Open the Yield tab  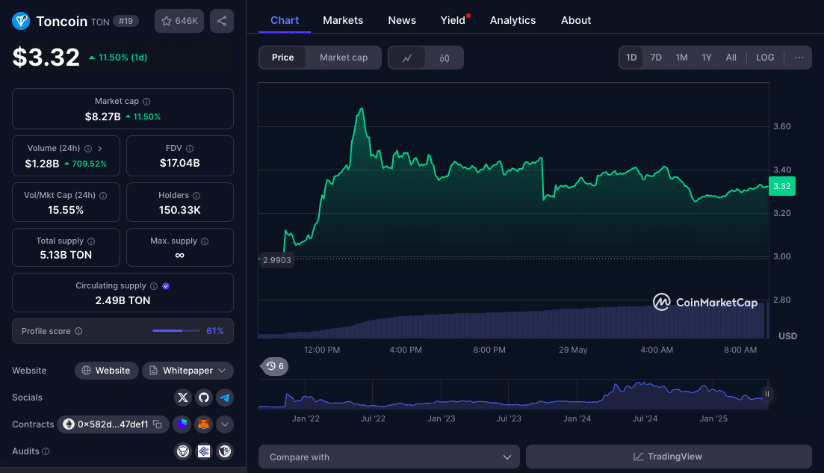click(453, 20)
